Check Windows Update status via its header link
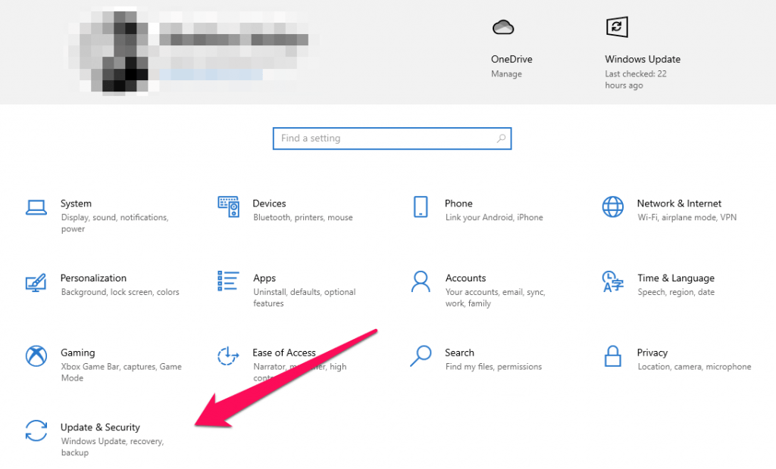Viewport: 776px width, 469px height. [643, 59]
